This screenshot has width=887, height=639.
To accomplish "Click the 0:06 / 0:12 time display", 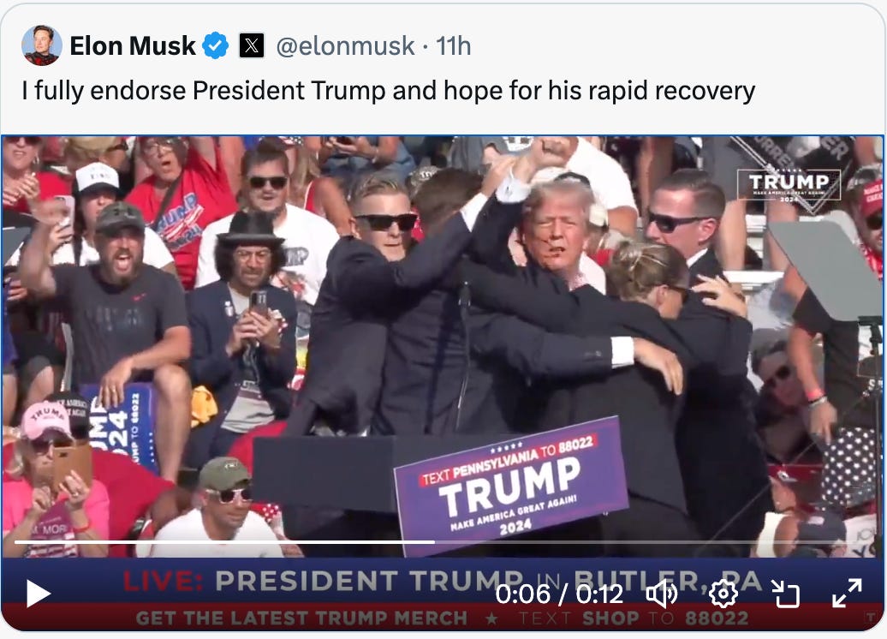I will 559,594.
